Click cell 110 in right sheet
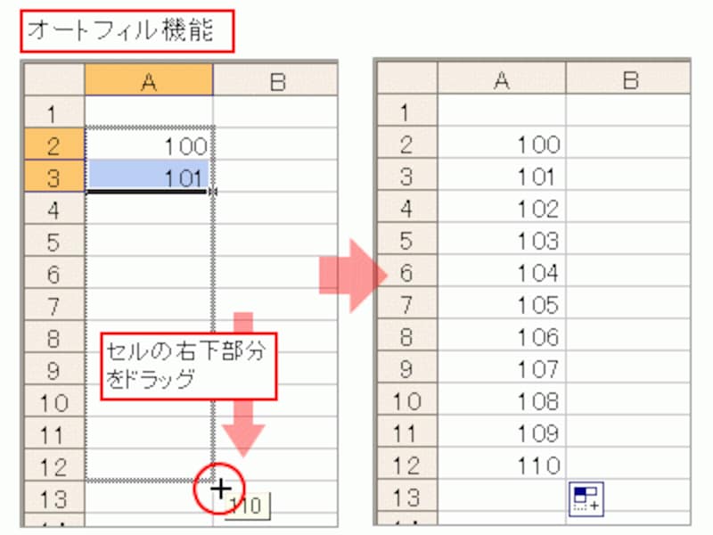 coord(502,464)
